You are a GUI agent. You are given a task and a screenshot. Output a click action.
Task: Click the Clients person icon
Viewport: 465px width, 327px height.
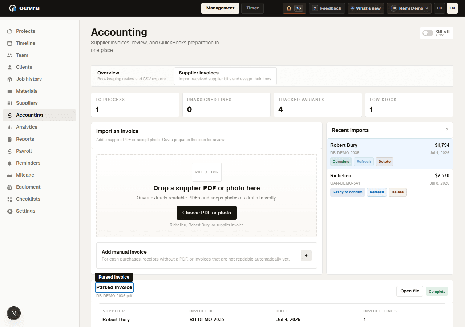10,67
